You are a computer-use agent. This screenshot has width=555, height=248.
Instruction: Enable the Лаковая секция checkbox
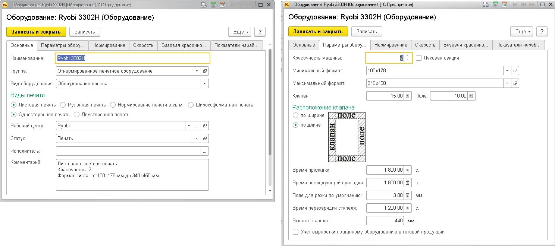click(x=418, y=58)
